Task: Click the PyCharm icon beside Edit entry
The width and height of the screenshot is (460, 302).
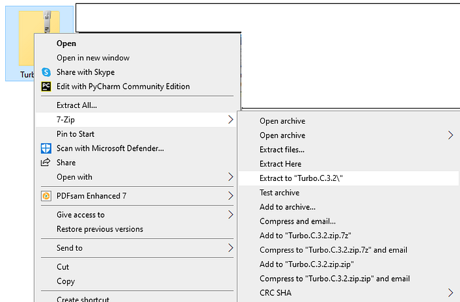Action: click(x=46, y=86)
